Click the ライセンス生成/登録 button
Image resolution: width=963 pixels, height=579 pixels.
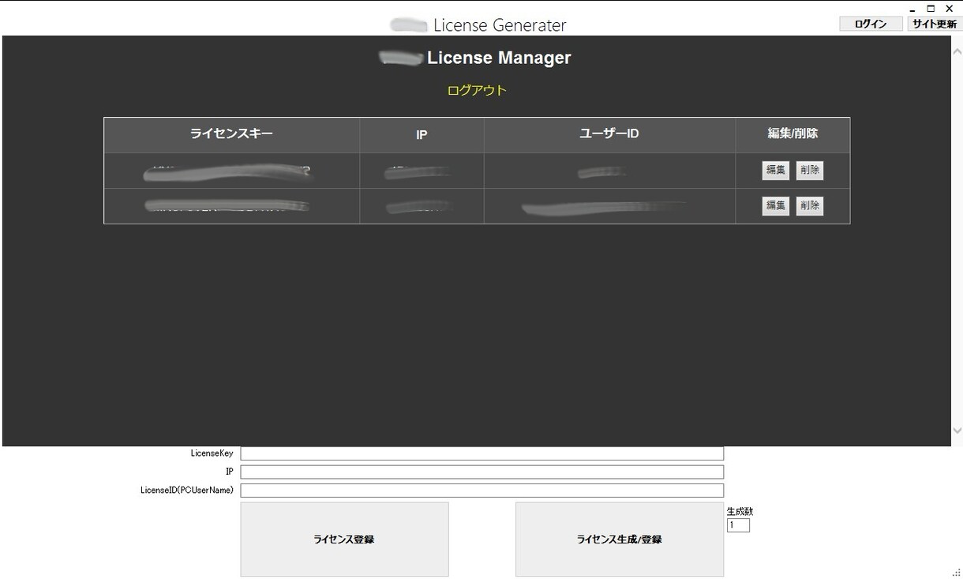(619, 540)
